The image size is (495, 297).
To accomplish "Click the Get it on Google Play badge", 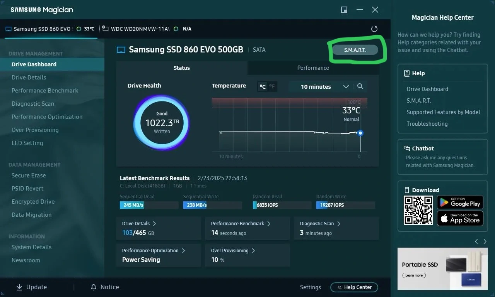I will pyautogui.click(x=460, y=202).
